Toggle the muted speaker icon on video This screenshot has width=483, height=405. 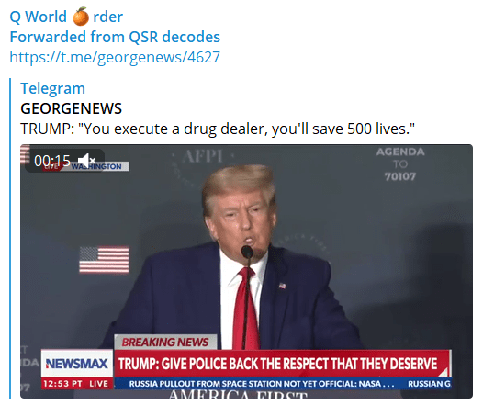coord(86,161)
